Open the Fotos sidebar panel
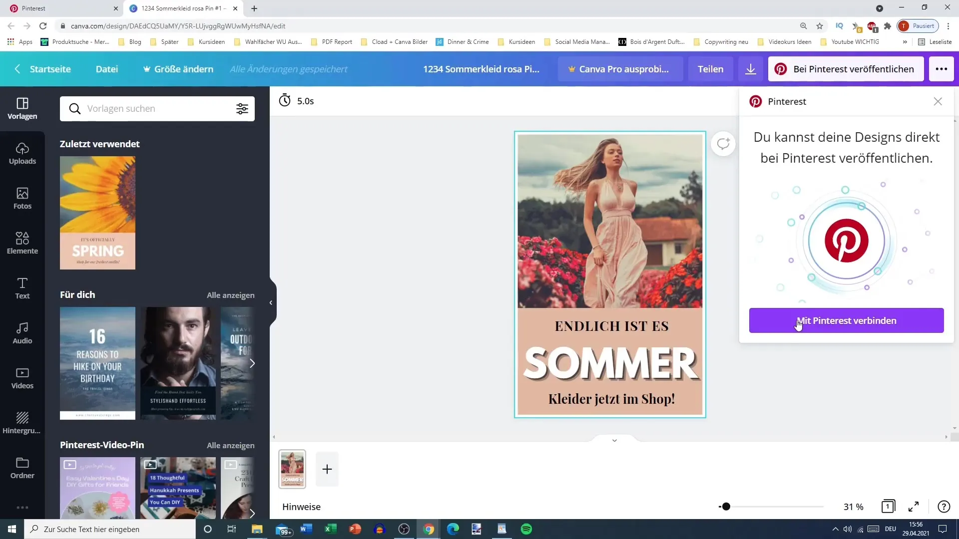The image size is (959, 539). (x=22, y=198)
